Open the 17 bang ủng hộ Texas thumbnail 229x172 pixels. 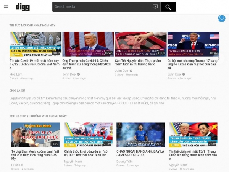[193, 44]
